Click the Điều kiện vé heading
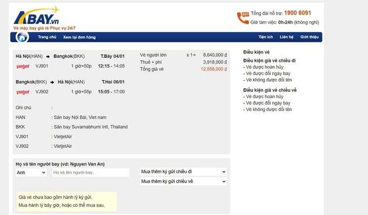This screenshot has height=215, width=368. tap(256, 53)
